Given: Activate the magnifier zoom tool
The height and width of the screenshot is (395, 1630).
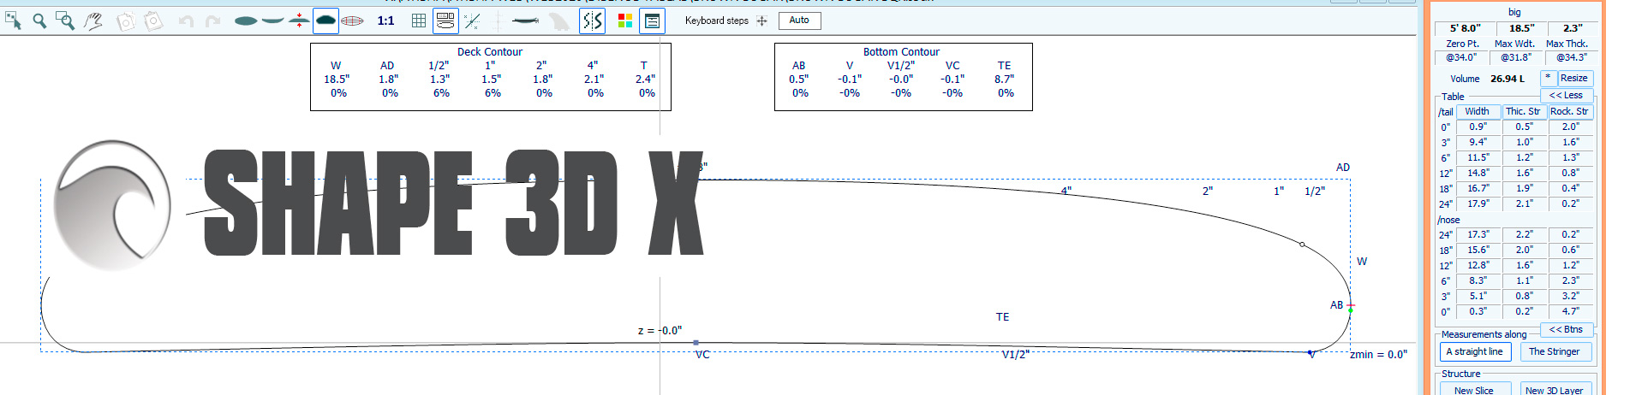Looking at the screenshot, I should 39,21.
